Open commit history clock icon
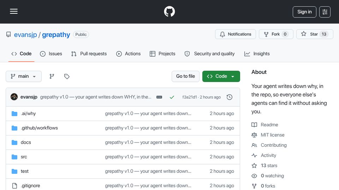Image resolution: width=339 pixels, height=190 pixels. 230,97
